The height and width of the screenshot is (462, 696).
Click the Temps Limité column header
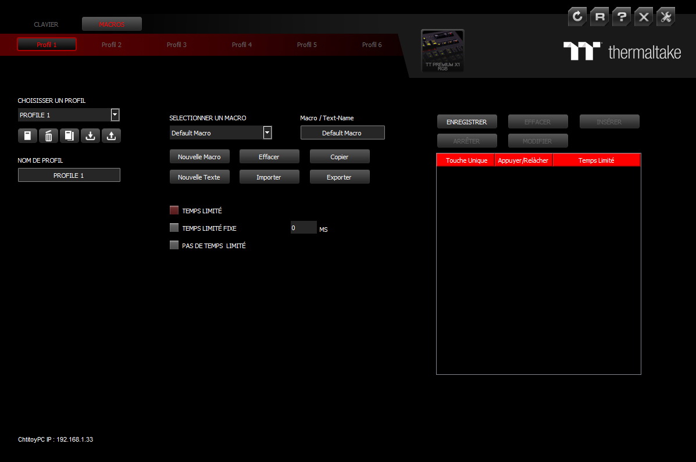click(596, 160)
